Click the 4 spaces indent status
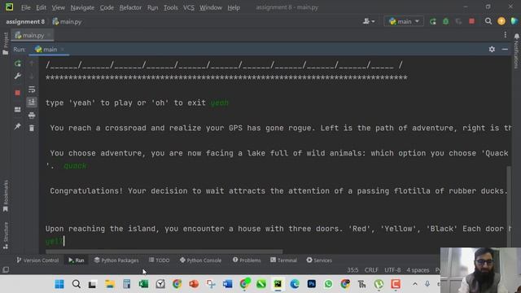 click(418, 269)
